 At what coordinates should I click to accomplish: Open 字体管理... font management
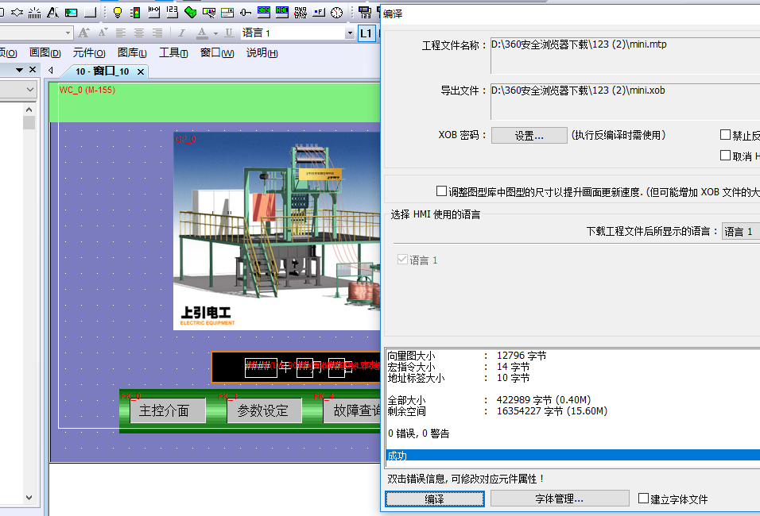pos(559,499)
